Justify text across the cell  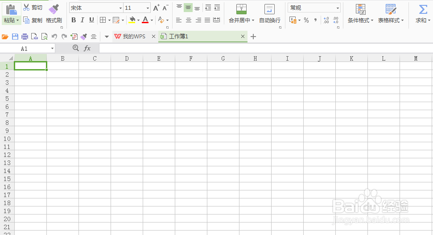click(x=207, y=20)
